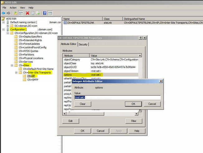The height and width of the screenshot is (153, 203).
Task: Click the Configuration server icon
Action: (x=8, y=29)
